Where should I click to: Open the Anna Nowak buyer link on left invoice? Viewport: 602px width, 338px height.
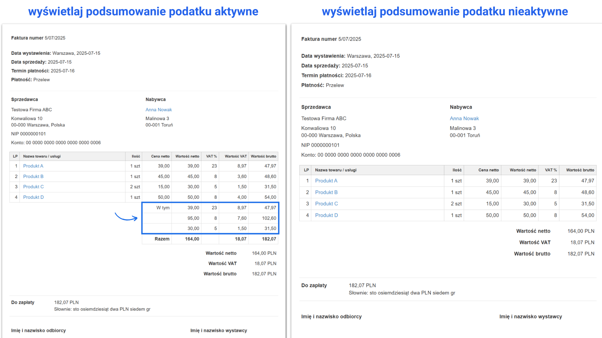[158, 110]
